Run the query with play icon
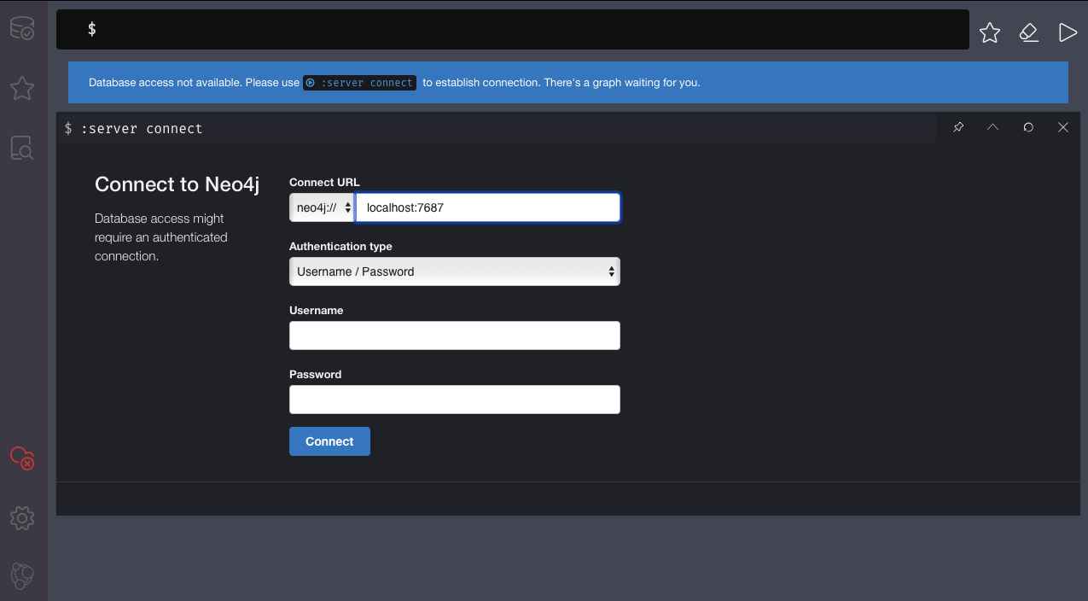Screen dimensions: 1088x601 click(x=1068, y=32)
